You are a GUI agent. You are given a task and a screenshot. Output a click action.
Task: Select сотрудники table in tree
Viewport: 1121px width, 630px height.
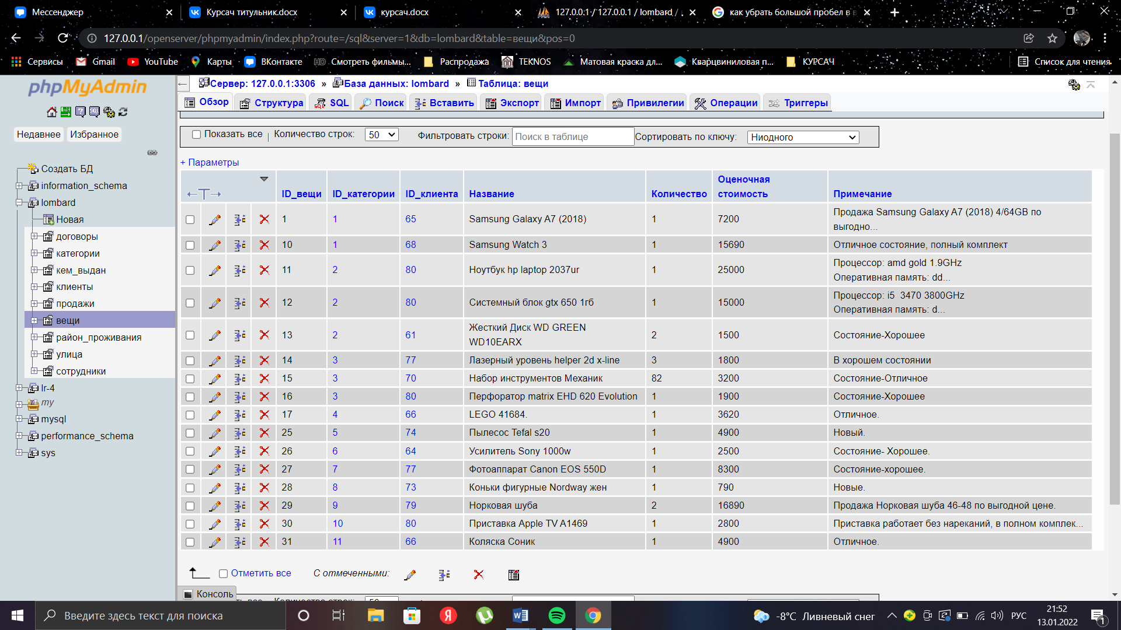coord(81,371)
